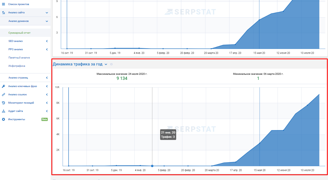Open Инструменты section
Viewport: 328px width, 180px height.
17,119
